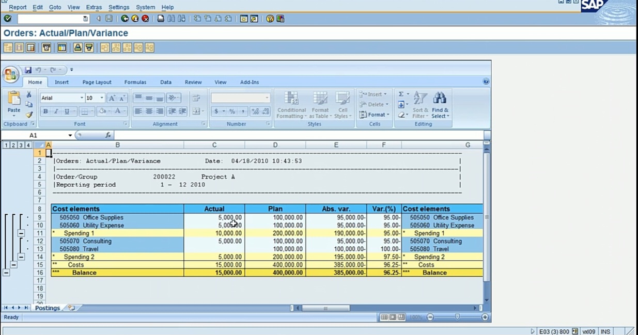The width and height of the screenshot is (638, 335).
Task: Switch to the Formulas ribbon tab
Action: tap(135, 82)
